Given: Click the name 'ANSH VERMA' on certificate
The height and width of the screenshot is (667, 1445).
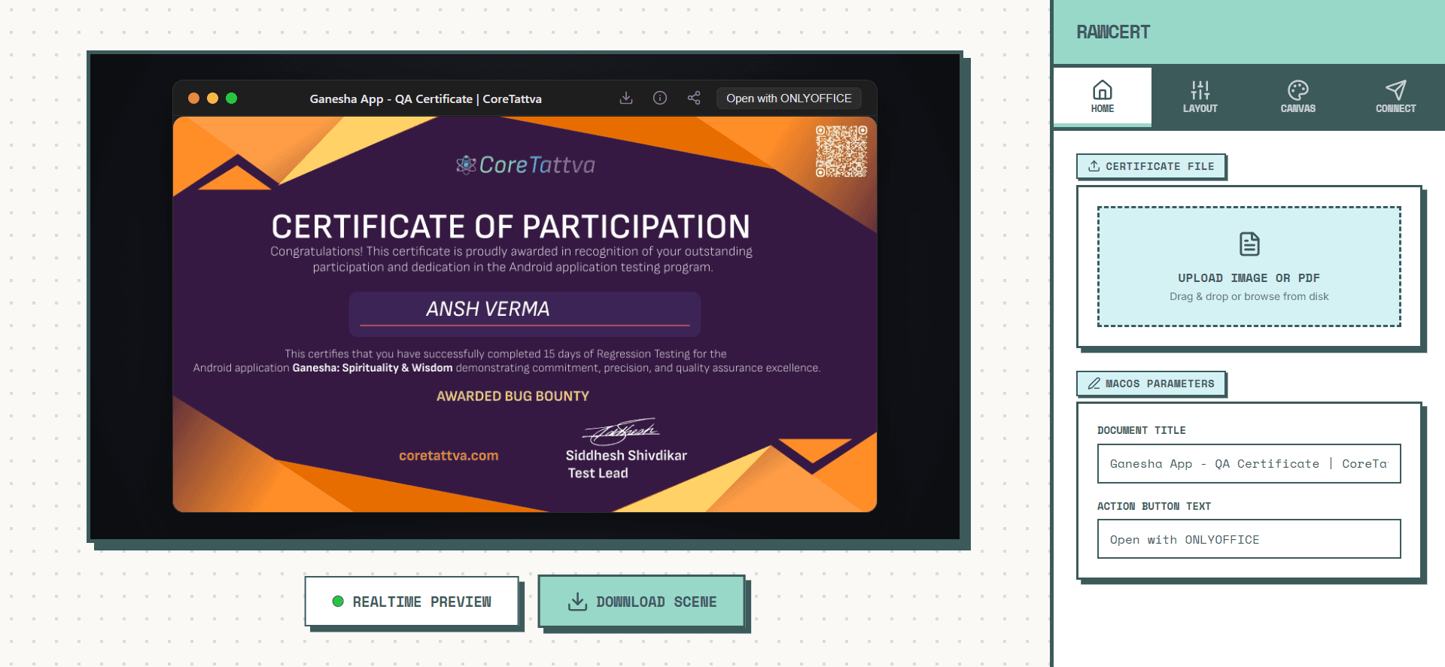Looking at the screenshot, I should pos(488,309).
